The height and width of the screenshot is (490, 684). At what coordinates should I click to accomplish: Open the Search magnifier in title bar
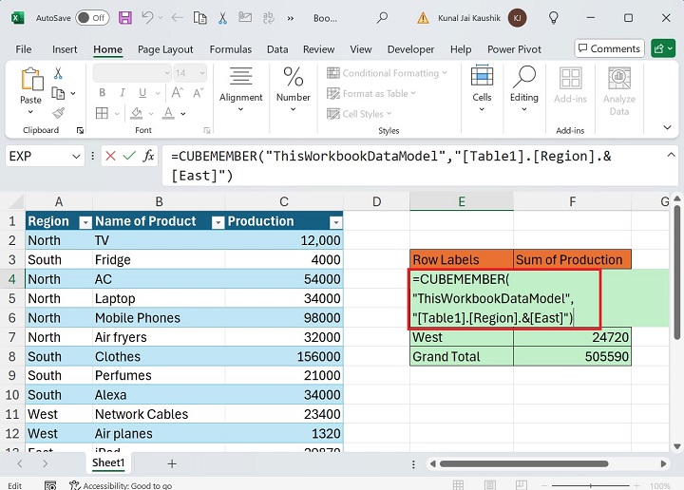pos(382,18)
